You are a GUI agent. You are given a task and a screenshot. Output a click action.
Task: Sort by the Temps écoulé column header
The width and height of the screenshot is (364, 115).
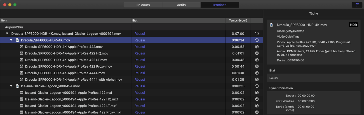tap(238, 20)
